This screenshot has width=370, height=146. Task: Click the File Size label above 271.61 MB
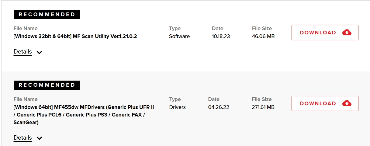262,99
